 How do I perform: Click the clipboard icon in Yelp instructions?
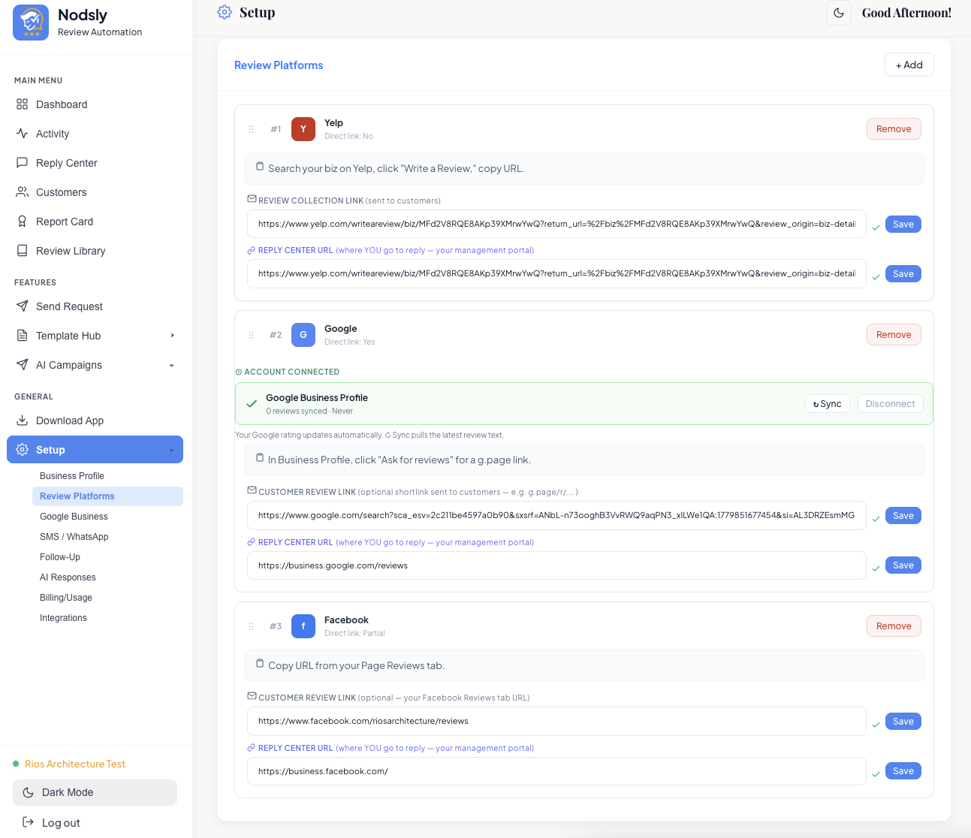pos(260,167)
